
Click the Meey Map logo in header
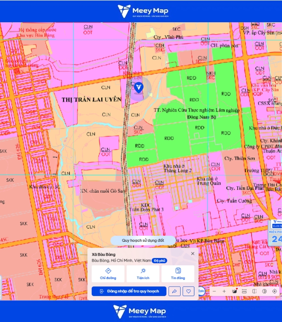tap(143, 11)
